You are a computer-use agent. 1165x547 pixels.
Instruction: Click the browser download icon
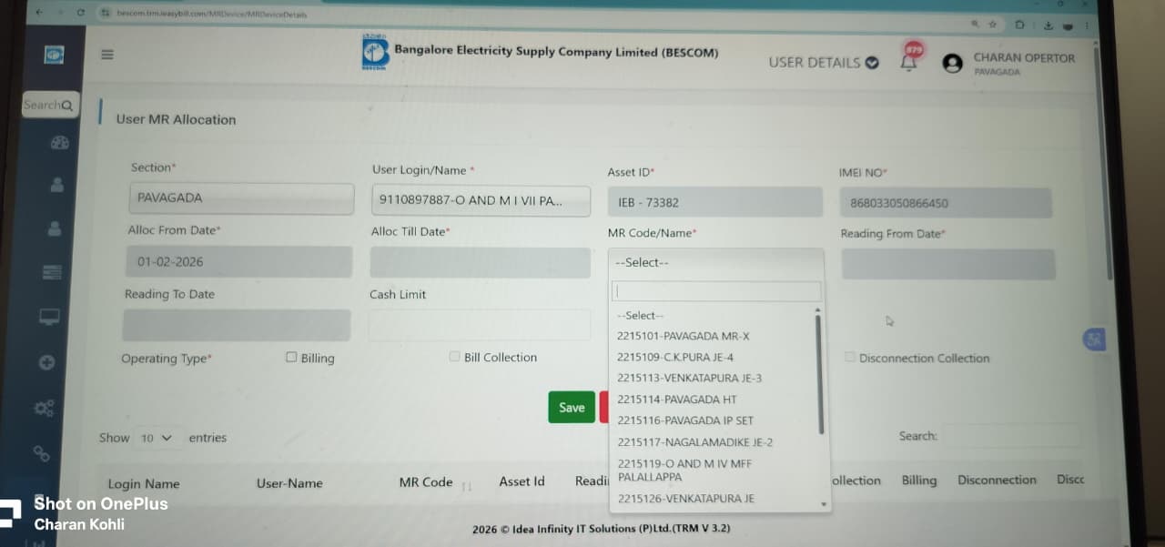[1048, 25]
